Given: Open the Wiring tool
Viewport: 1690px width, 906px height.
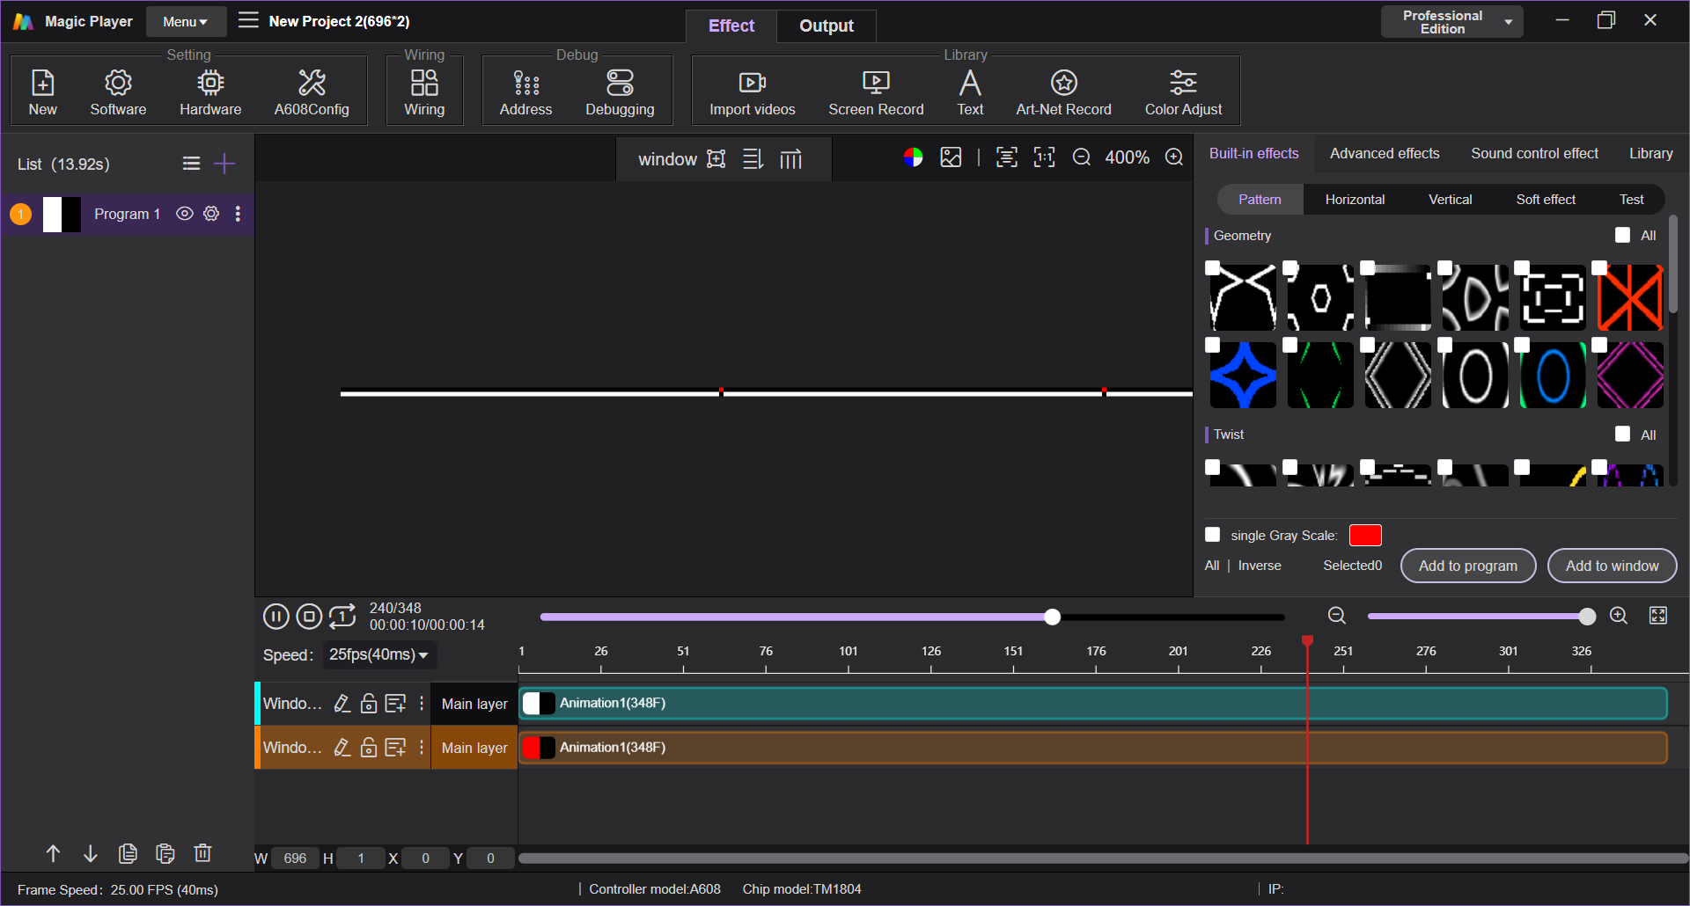Looking at the screenshot, I should pyautogui.click(x=424, y=91).
